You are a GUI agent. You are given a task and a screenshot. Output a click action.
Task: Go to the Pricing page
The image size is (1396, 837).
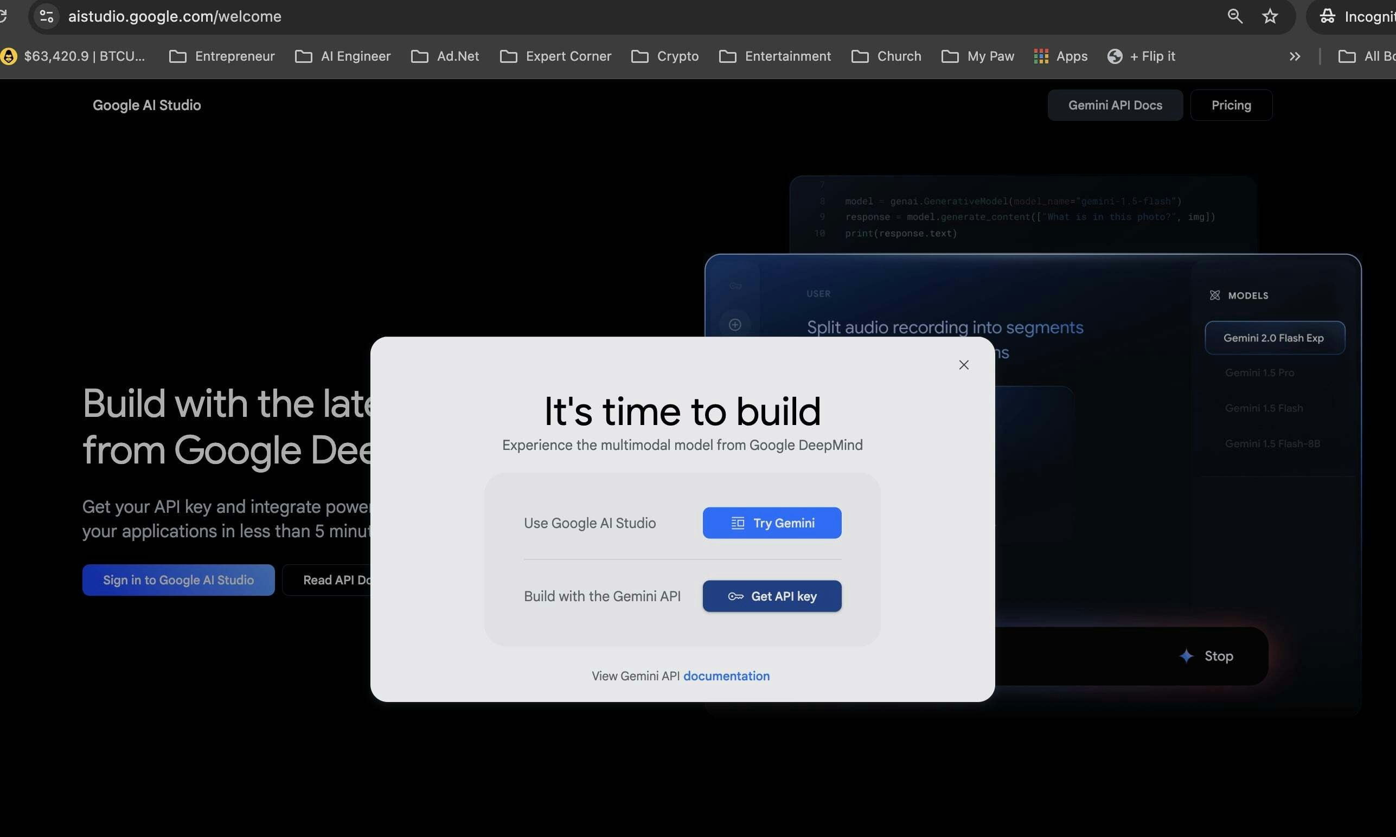pos(1231,105)
